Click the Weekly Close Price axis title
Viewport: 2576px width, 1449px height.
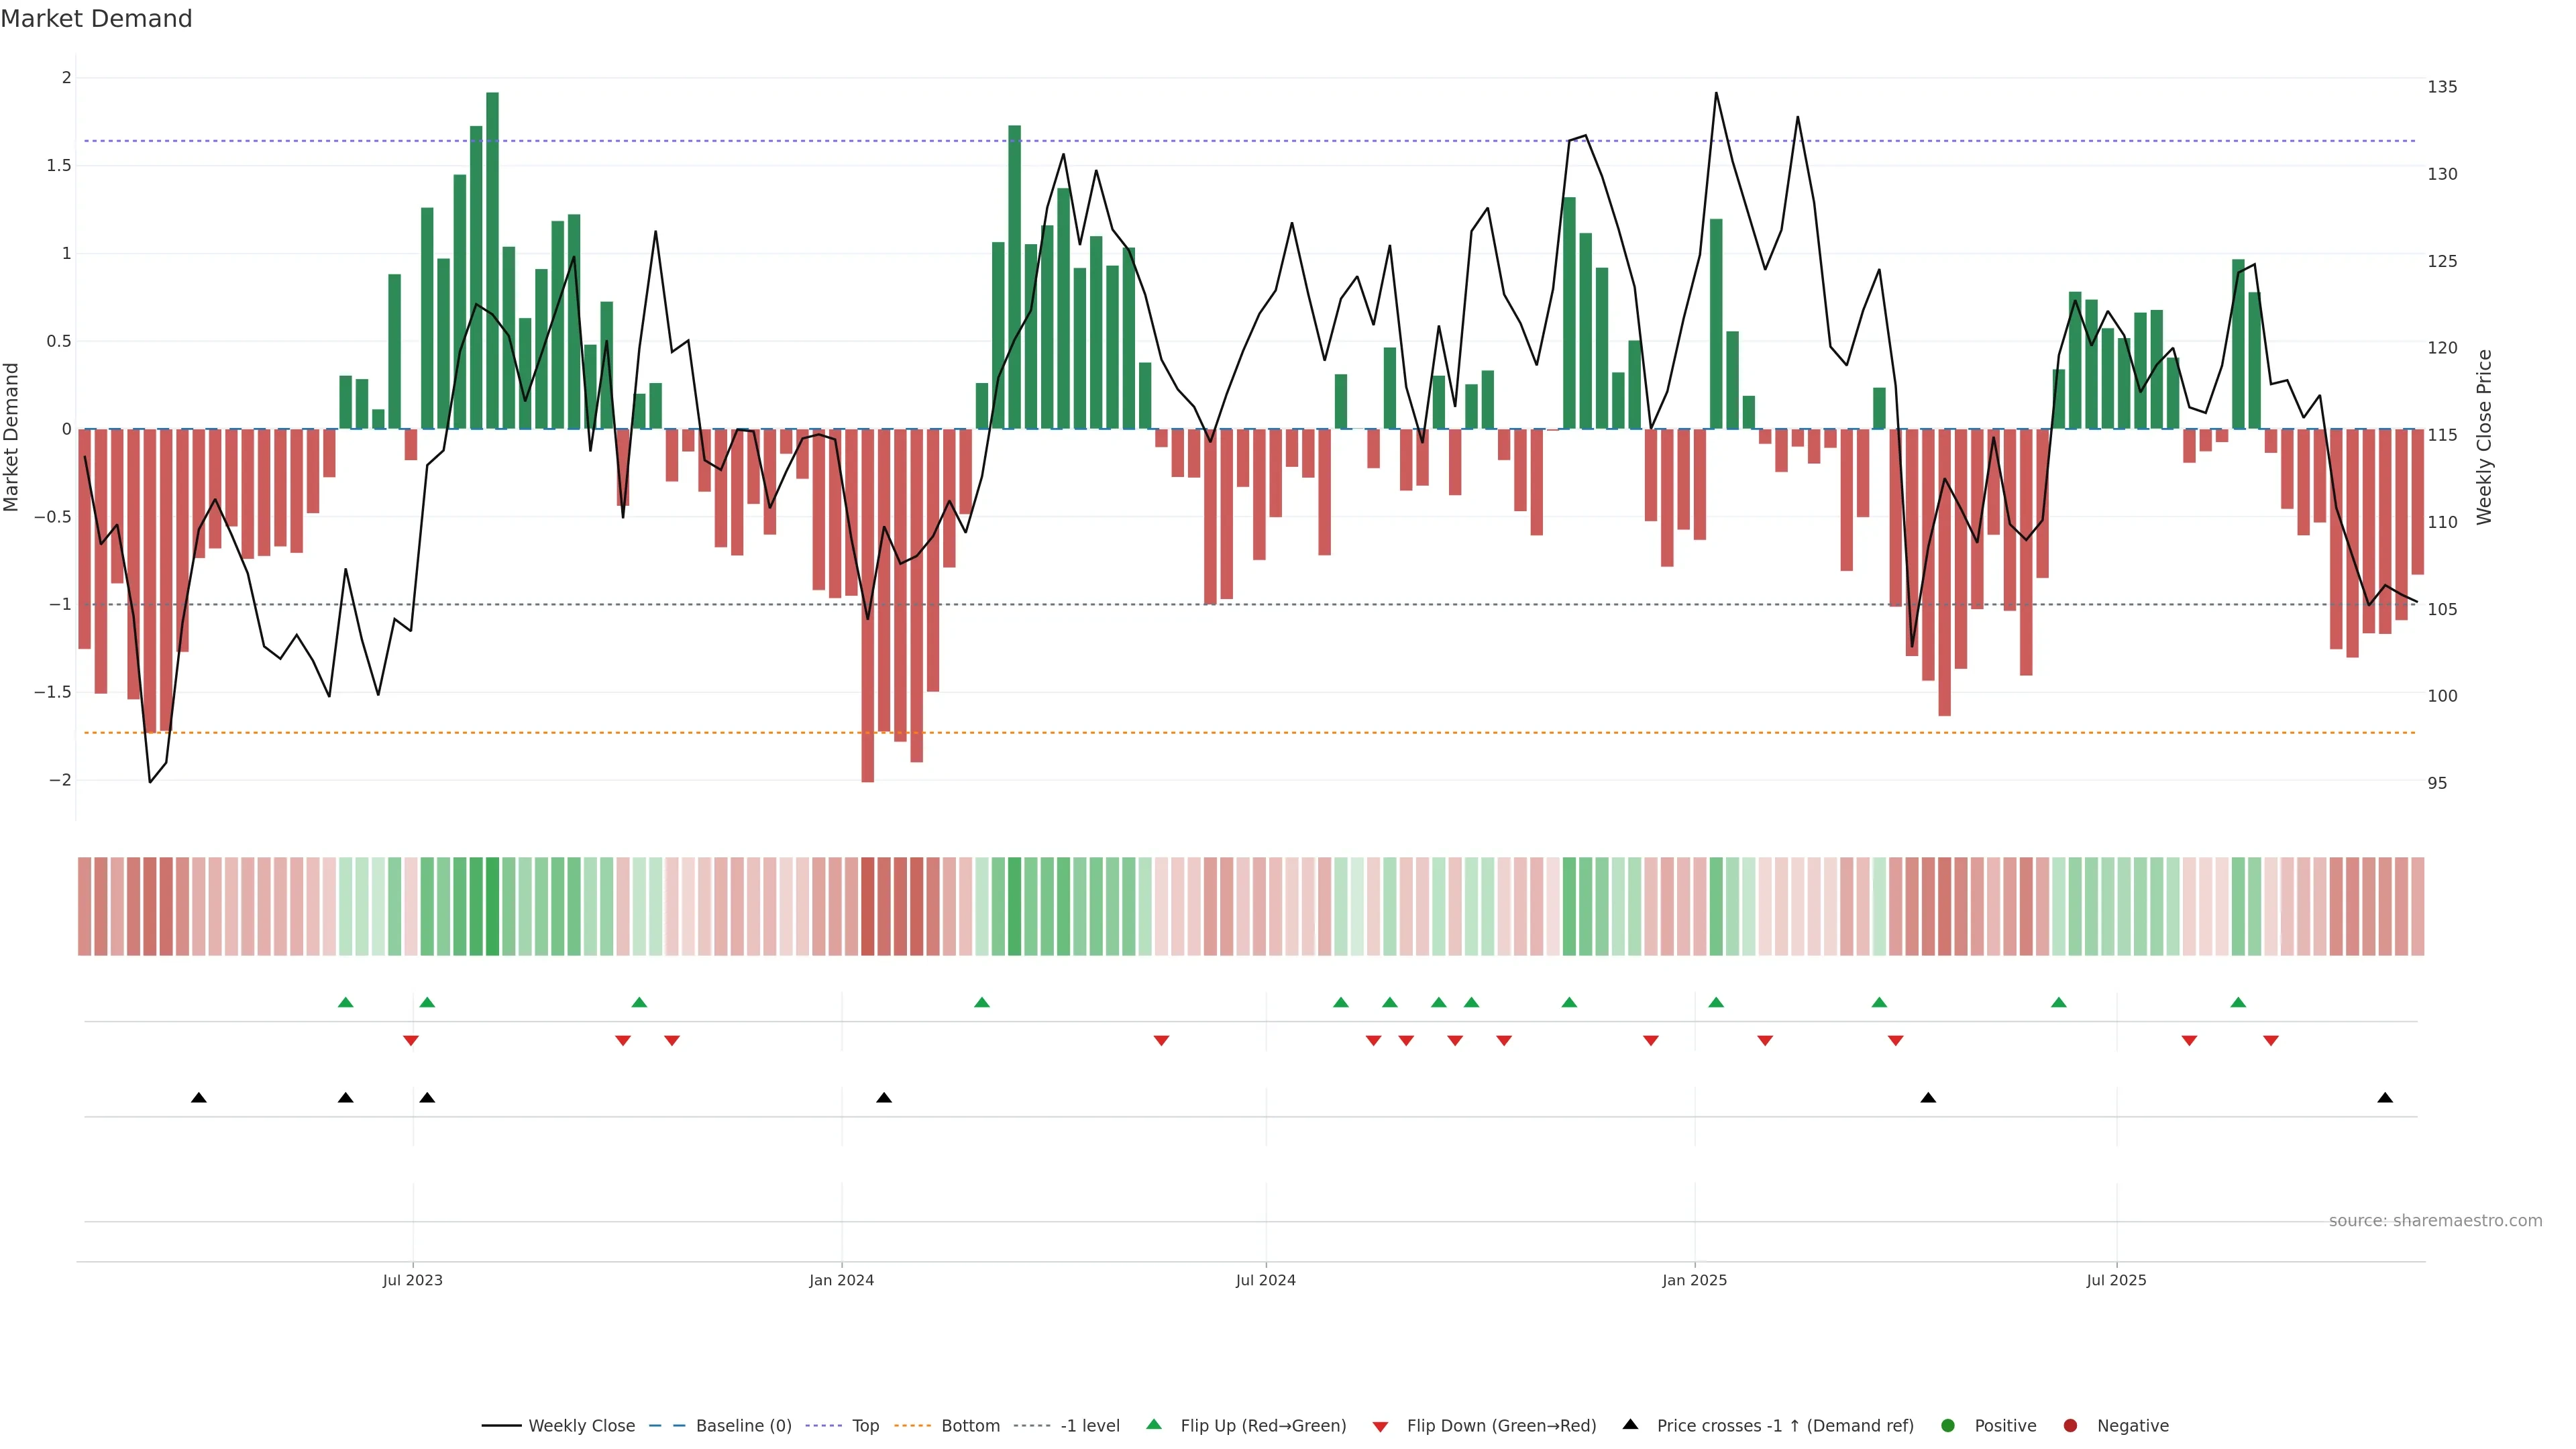pos(2484,437)
